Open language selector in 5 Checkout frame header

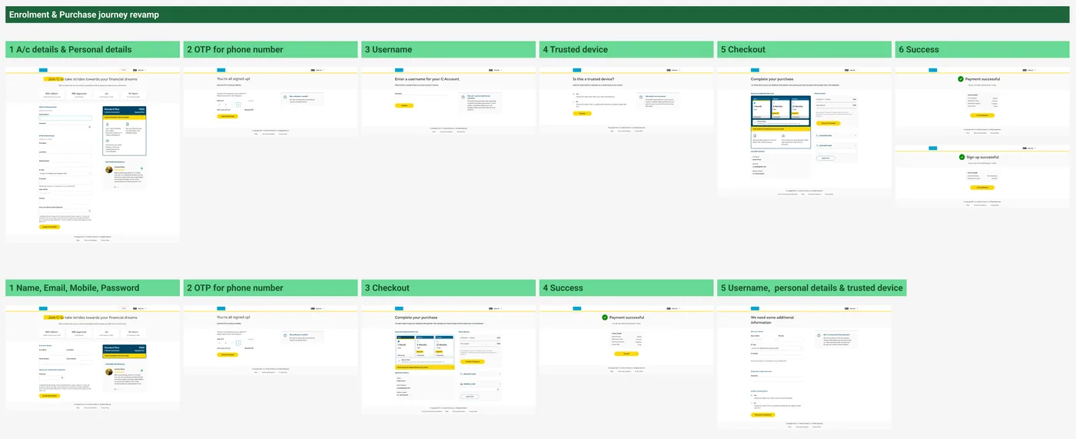coord(852,71)
